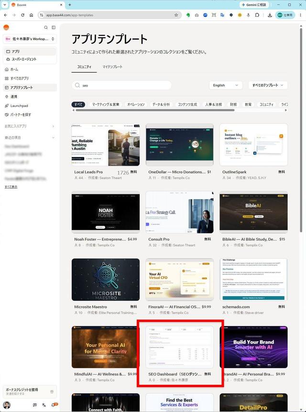Open Launchpad in sidebar
The image size is (306, 412).
click(x=30, y=106)
